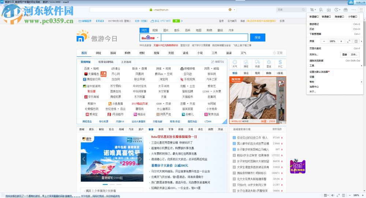Click the mute speaker icon in status bar
Viewport: 366px width, 198px height.
pos(333,195)
